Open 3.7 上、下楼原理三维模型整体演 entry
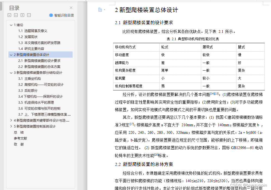Image resolution: width=271 pixels, height=190 pixels. coord(44,115)
